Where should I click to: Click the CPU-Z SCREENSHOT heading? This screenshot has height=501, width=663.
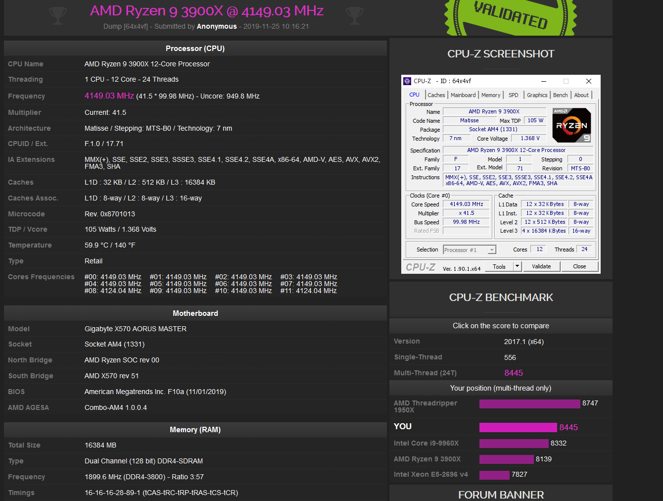pyautogui.click(x=501, y=54)
